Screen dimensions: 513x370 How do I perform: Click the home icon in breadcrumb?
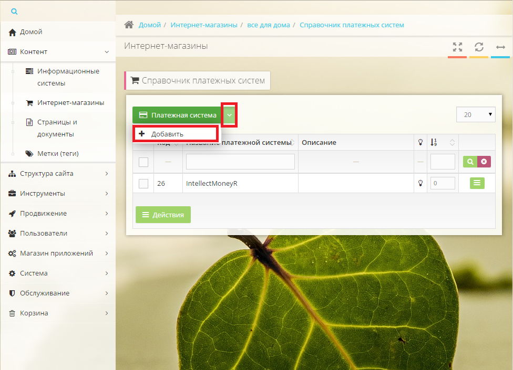(128, 25)
